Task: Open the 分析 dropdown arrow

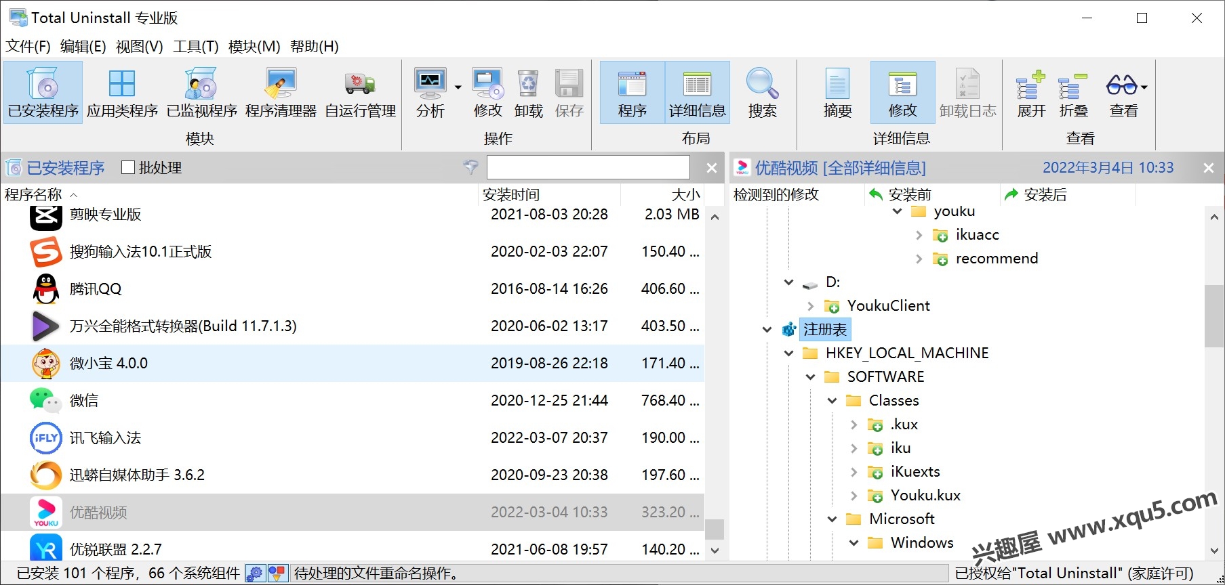Action: click(458, 87)
